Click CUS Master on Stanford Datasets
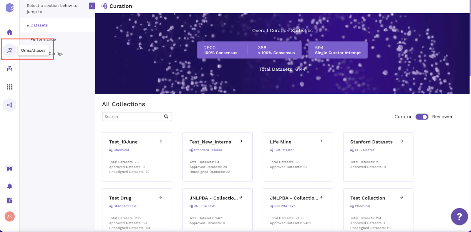This screenshot has height=232, width=471. 364,150
